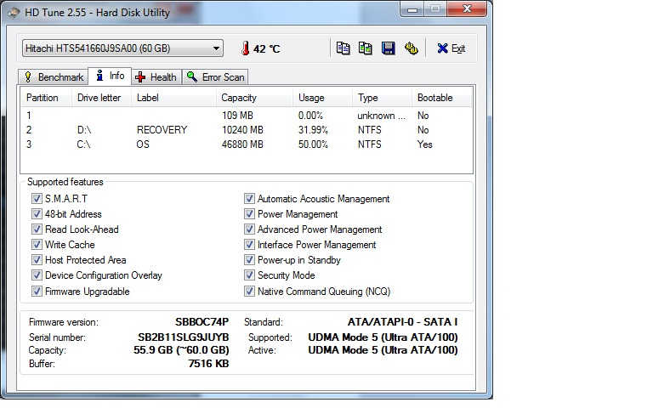Toggle the Interface Power Management checkbox
This screenshot has width=653, height=408.
pos(249,245)
